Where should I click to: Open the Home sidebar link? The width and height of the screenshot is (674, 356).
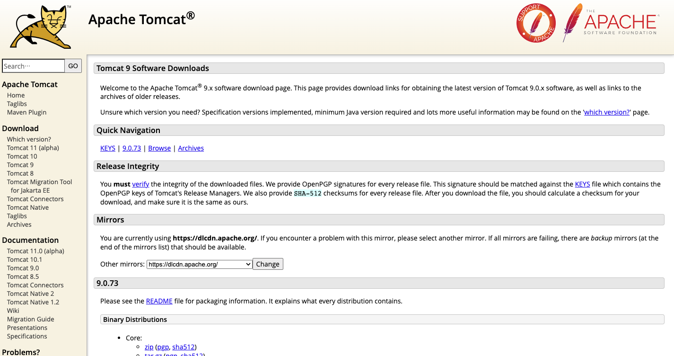coord(16,95)
